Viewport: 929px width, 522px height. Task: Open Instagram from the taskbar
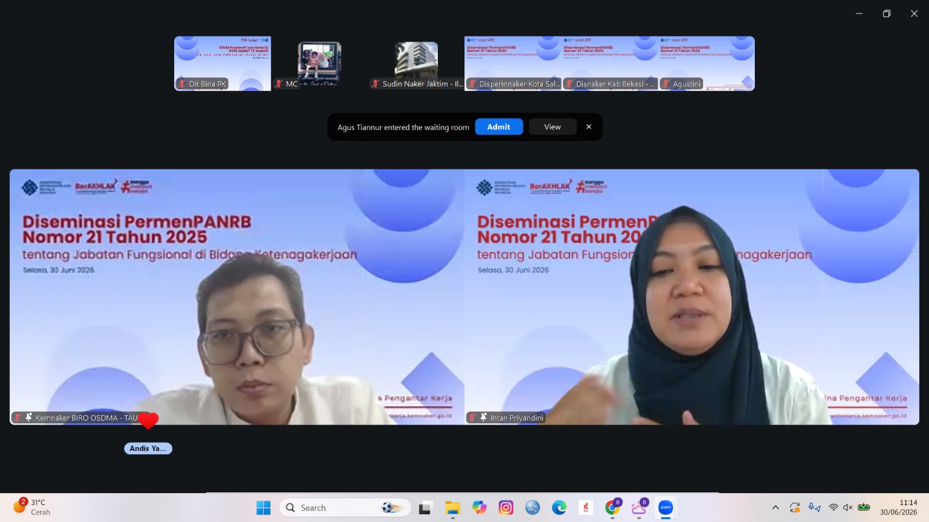tap(506, 508)
